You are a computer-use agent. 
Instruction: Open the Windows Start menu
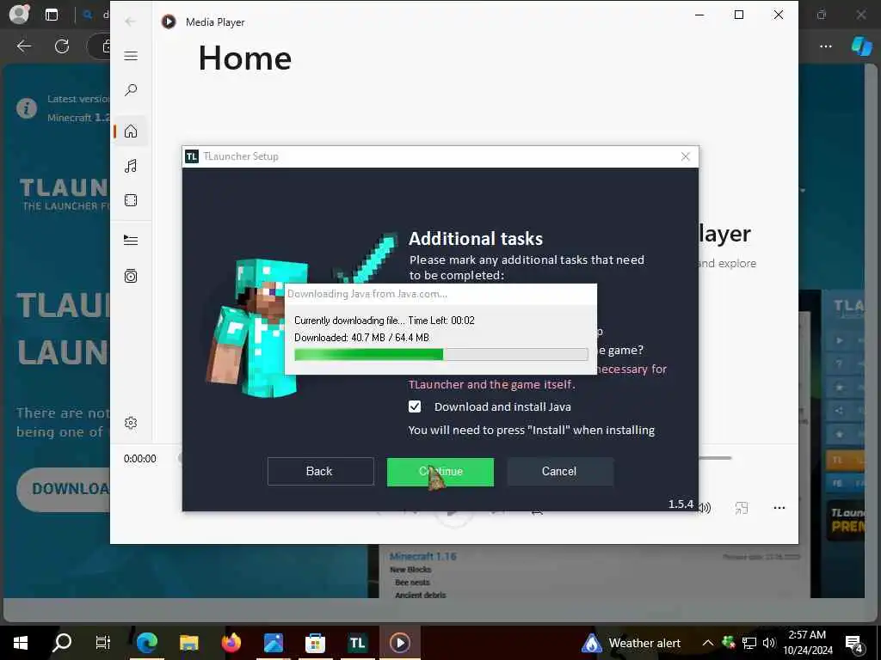(x=21, y=643)
